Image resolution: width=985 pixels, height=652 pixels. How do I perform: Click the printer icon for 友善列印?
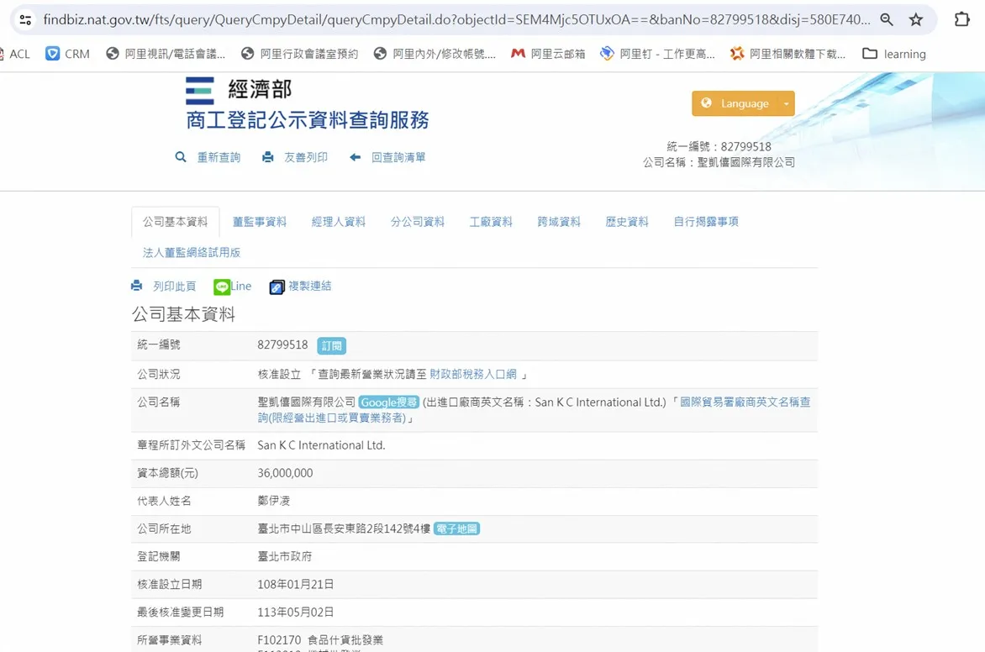click(x=268, y=157)
